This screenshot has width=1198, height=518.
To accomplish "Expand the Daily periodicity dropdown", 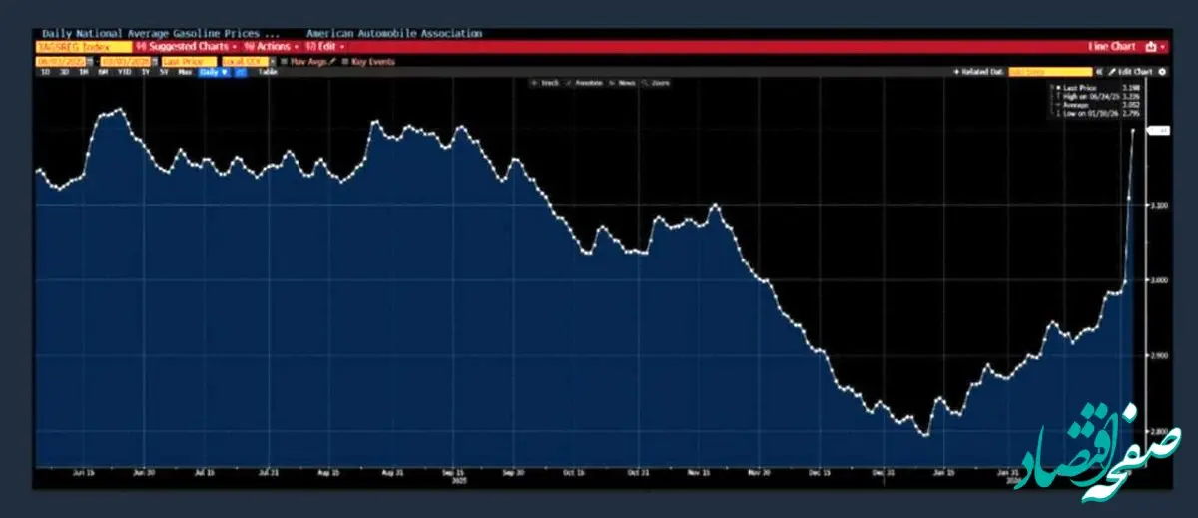I will point(213,72).
